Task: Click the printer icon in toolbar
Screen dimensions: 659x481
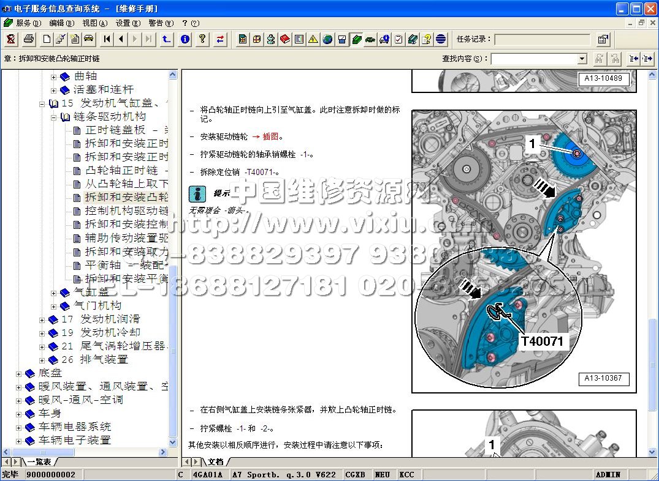Action: tap(28, 39)
